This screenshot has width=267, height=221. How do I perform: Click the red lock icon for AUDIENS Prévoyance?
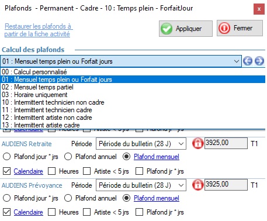(x=197, y=185)
